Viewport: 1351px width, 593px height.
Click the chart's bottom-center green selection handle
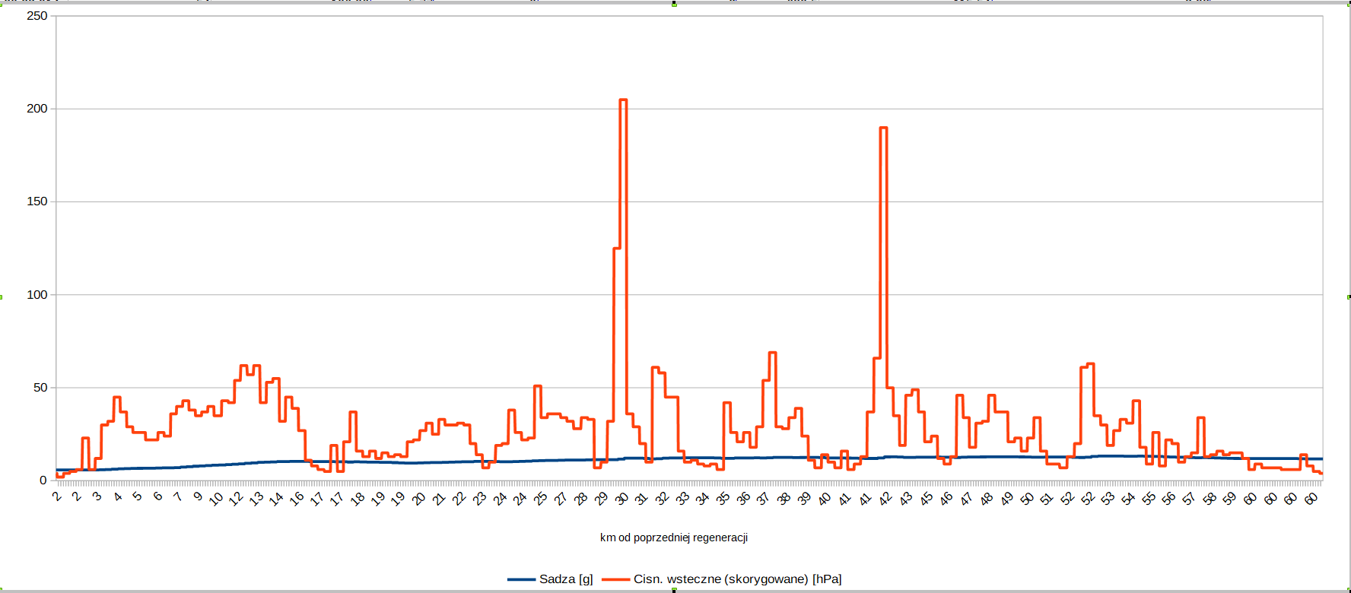point(674,590)
